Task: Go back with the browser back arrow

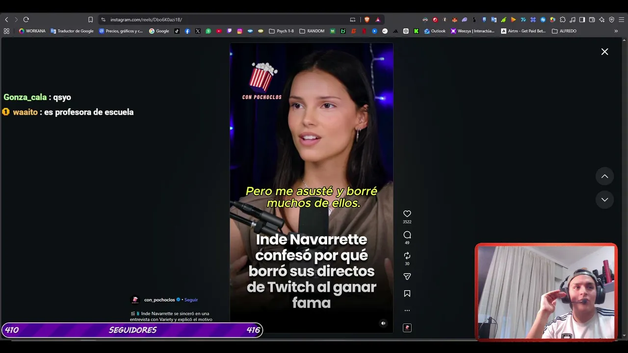Action: point(6,20)
